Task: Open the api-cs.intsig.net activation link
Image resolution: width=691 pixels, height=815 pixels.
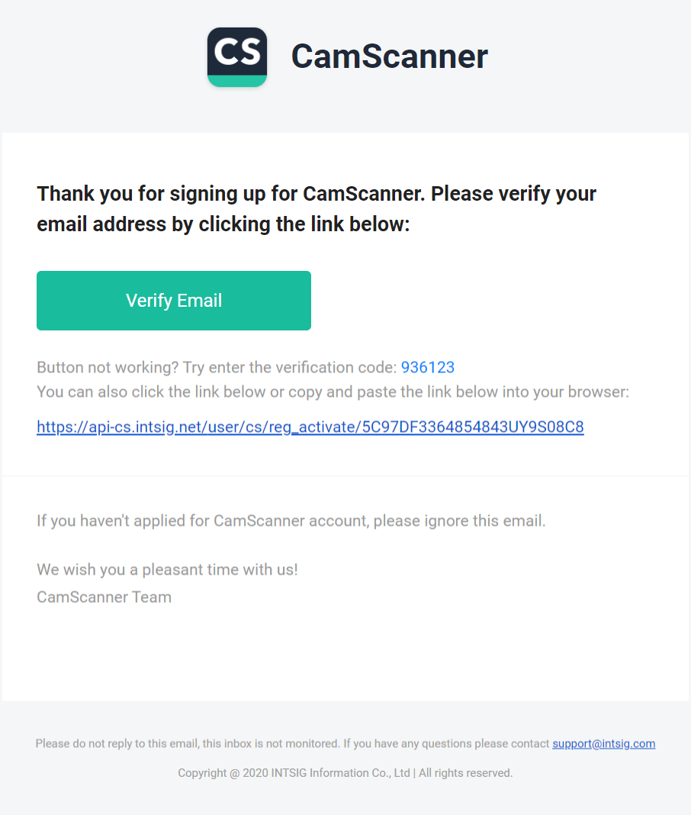Action: pos(310,427)
